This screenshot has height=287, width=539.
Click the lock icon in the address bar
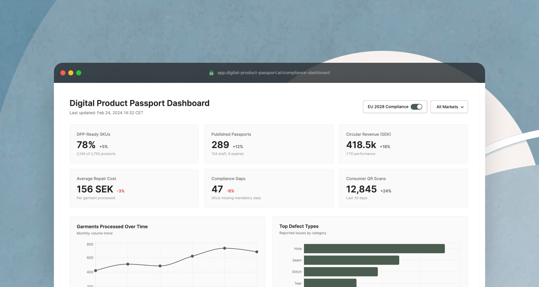pos(211,72)
